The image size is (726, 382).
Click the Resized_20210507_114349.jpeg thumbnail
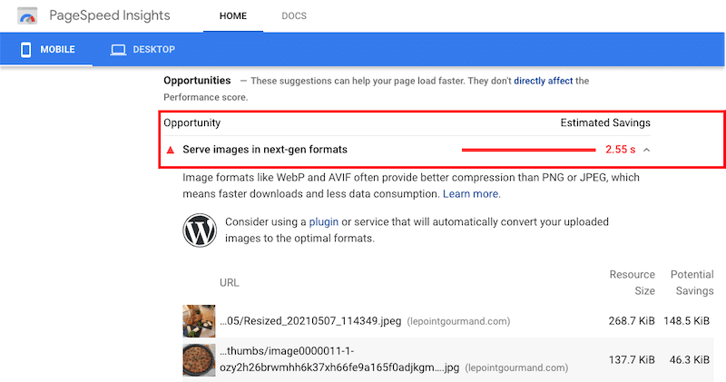[199, 321]
